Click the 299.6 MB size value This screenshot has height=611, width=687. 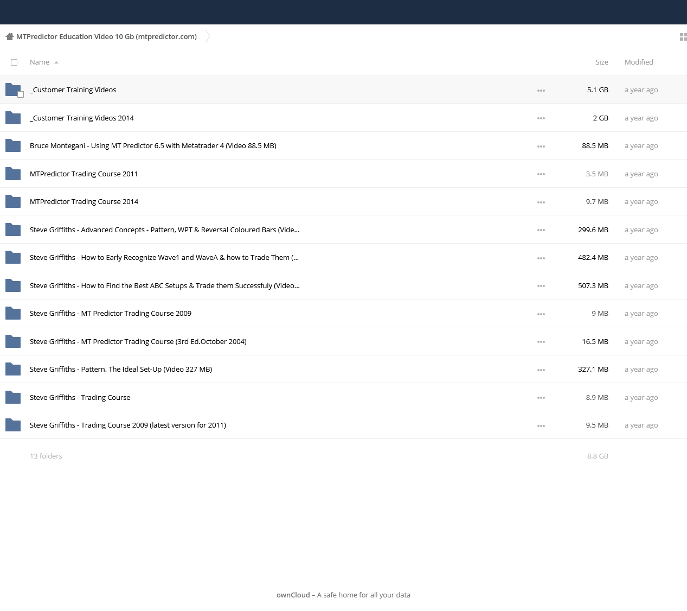[593, 230]
